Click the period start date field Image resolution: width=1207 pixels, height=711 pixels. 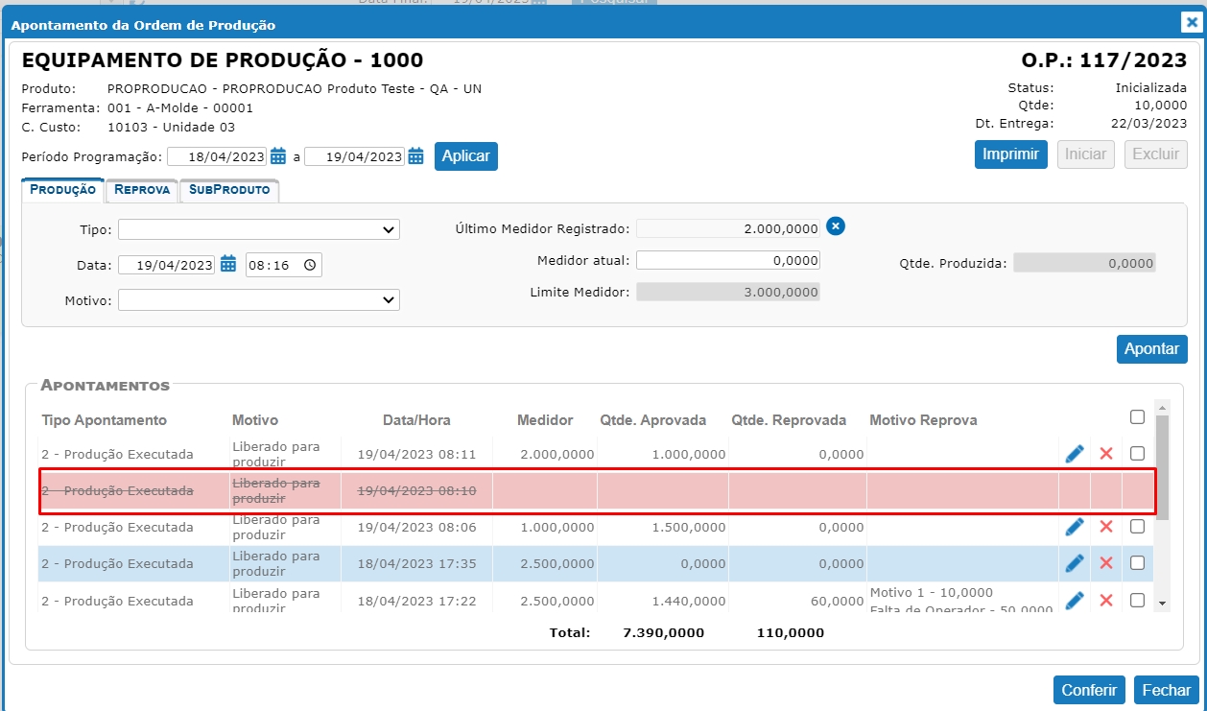(218, 156)
